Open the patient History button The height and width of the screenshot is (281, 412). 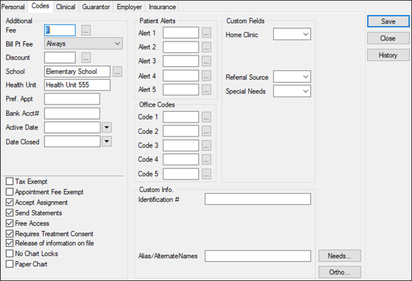pyautogui.click(x=388, y=55)
